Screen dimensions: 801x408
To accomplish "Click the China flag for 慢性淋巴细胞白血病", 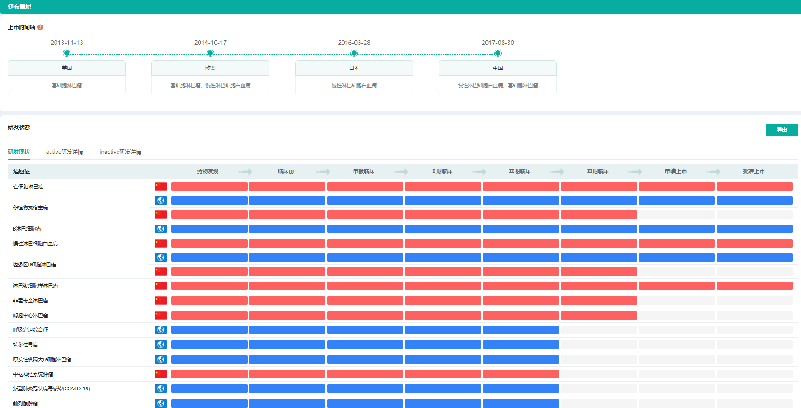I will tap(161, 244).
